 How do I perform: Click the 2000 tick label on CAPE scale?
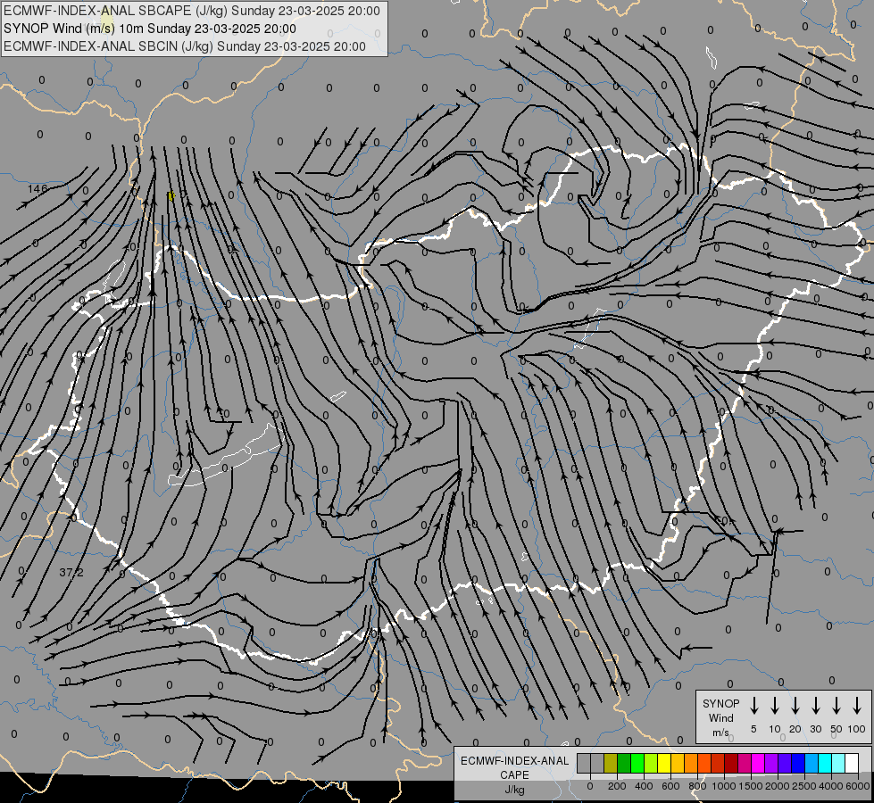[x=777, y=786]
